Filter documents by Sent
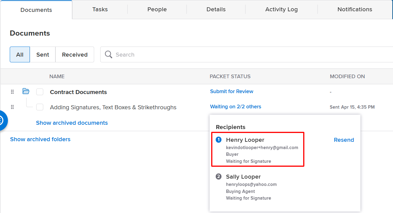Viewport: 393px width, 213px height. 43,54
